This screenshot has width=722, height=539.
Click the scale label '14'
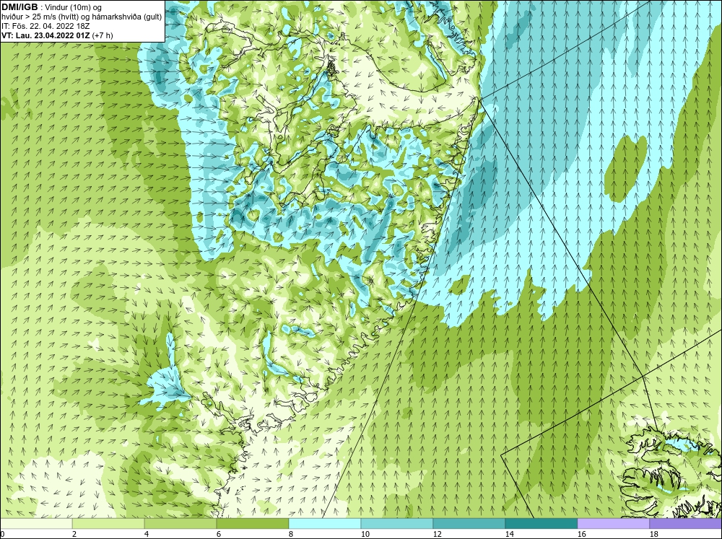pyautogui.click(x=510, y=534)
